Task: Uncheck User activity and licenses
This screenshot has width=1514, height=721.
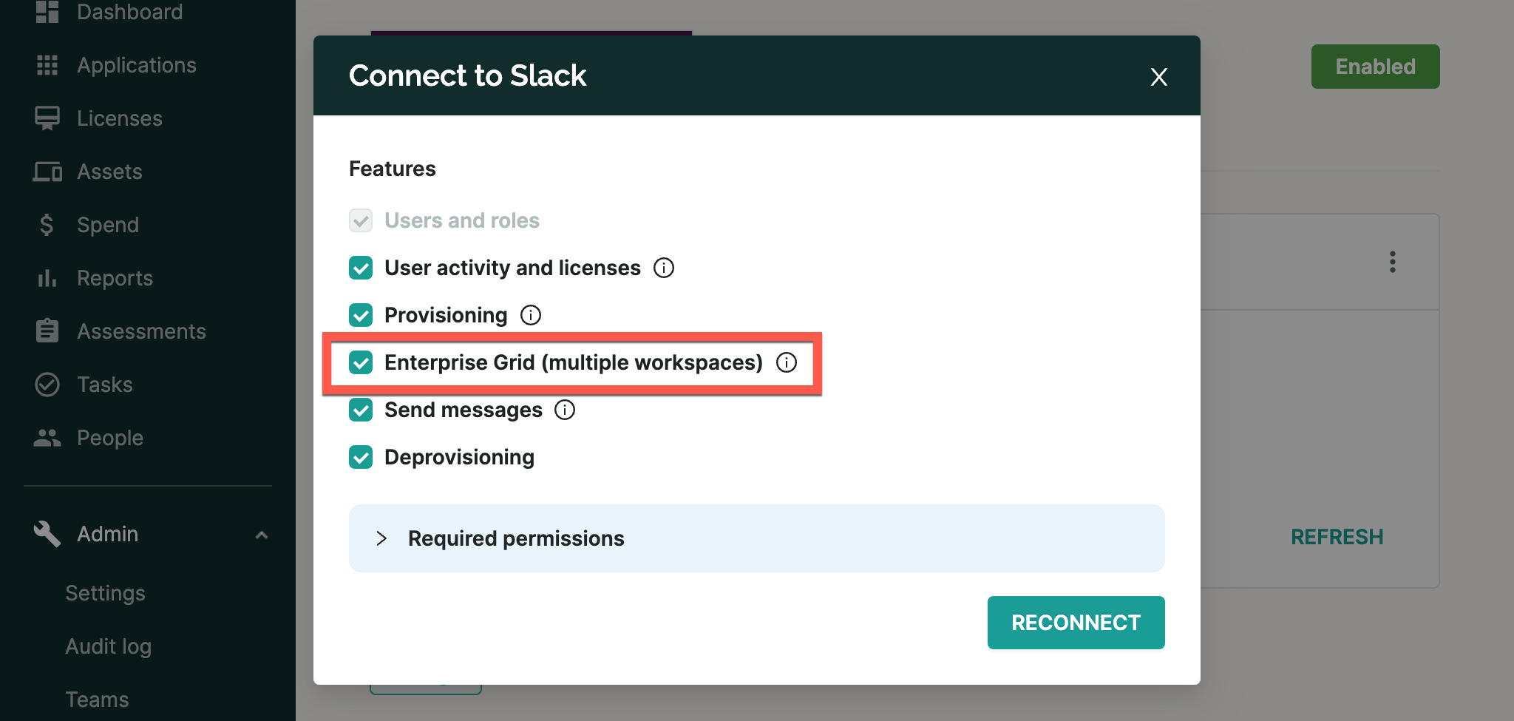Action: click(361, 268)
